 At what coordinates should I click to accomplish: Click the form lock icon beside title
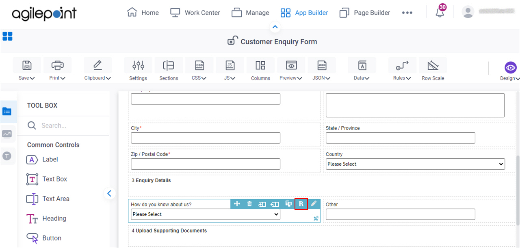pos(232,41)
